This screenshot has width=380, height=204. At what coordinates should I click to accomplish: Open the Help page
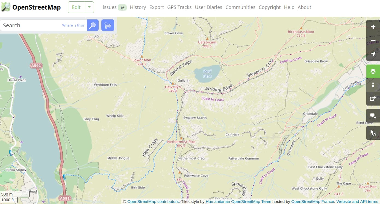point(289,7)
